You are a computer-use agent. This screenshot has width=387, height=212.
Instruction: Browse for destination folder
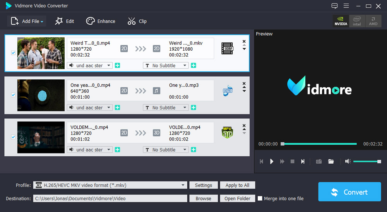tap(204, 198)
